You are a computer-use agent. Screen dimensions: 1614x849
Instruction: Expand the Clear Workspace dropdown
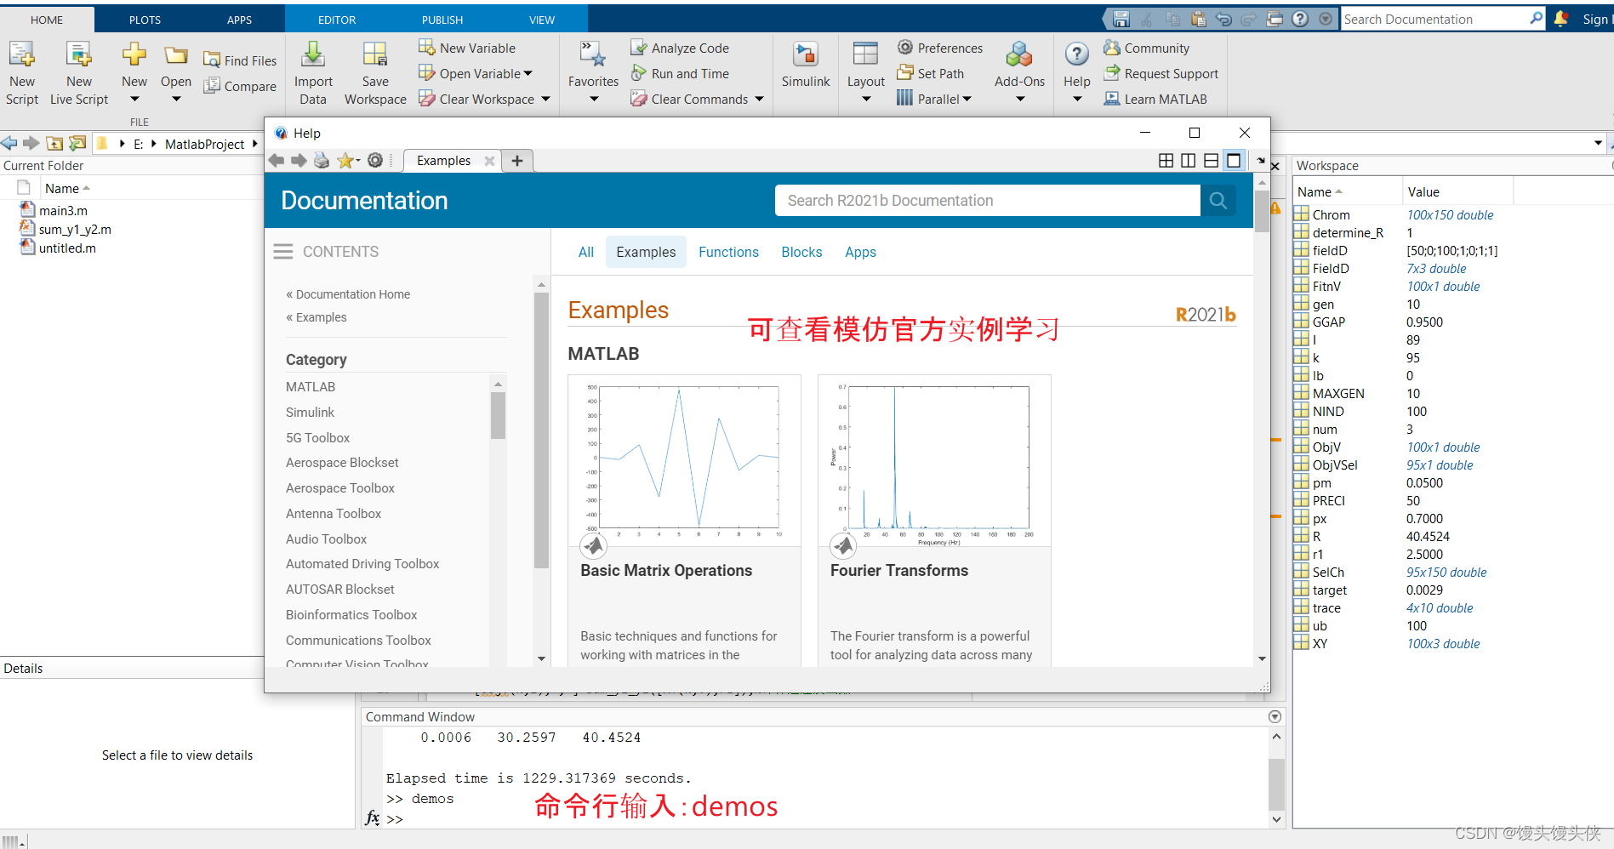545,99
